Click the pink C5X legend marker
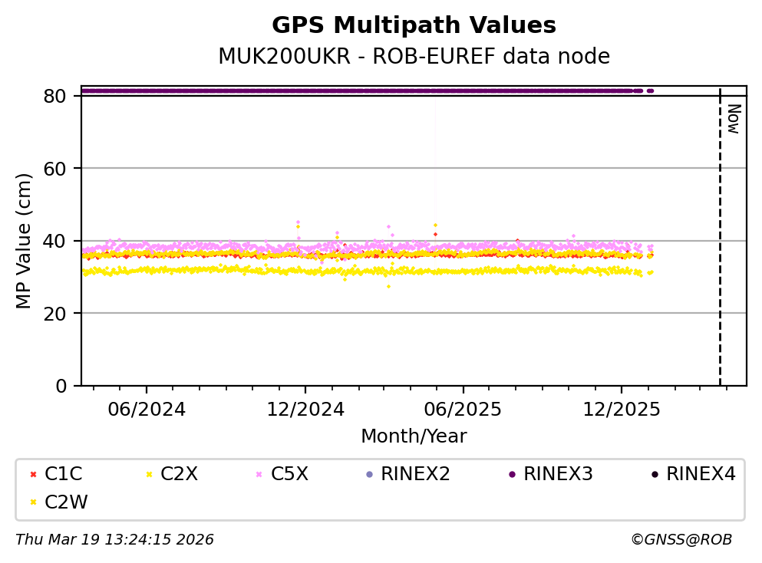 pyautogui.click(x=259, y=474)
